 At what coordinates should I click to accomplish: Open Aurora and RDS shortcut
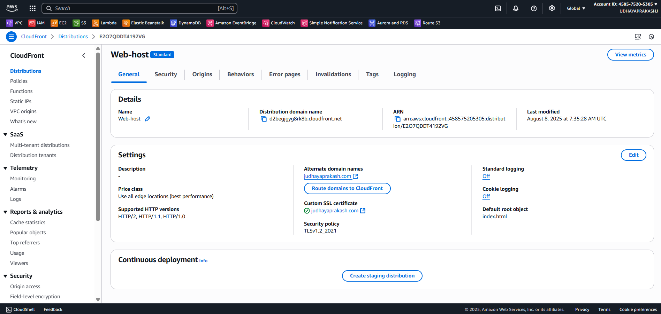point(388,23)
